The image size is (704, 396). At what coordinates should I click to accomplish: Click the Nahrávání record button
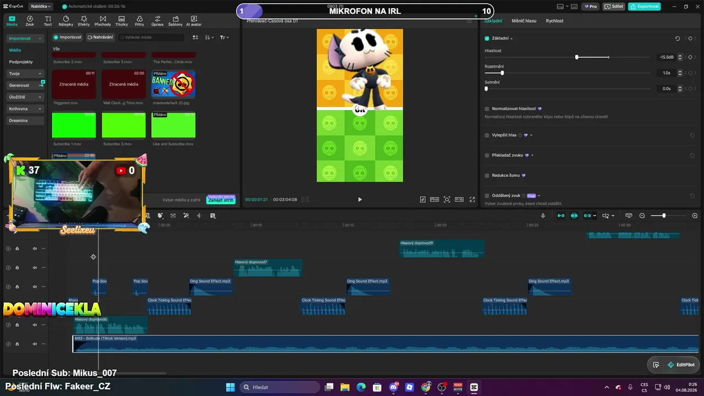100,37
